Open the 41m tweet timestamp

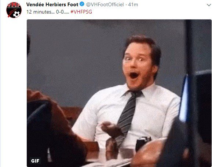[x=133, y=5]
